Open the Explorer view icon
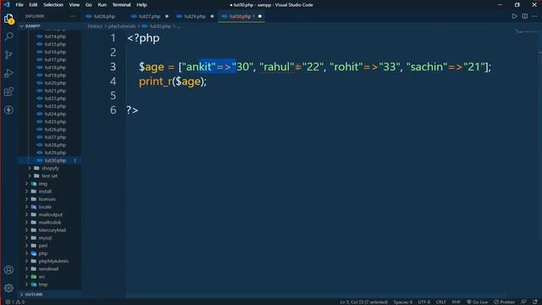This screenshot has height=305, width=542. pos(9,19)
